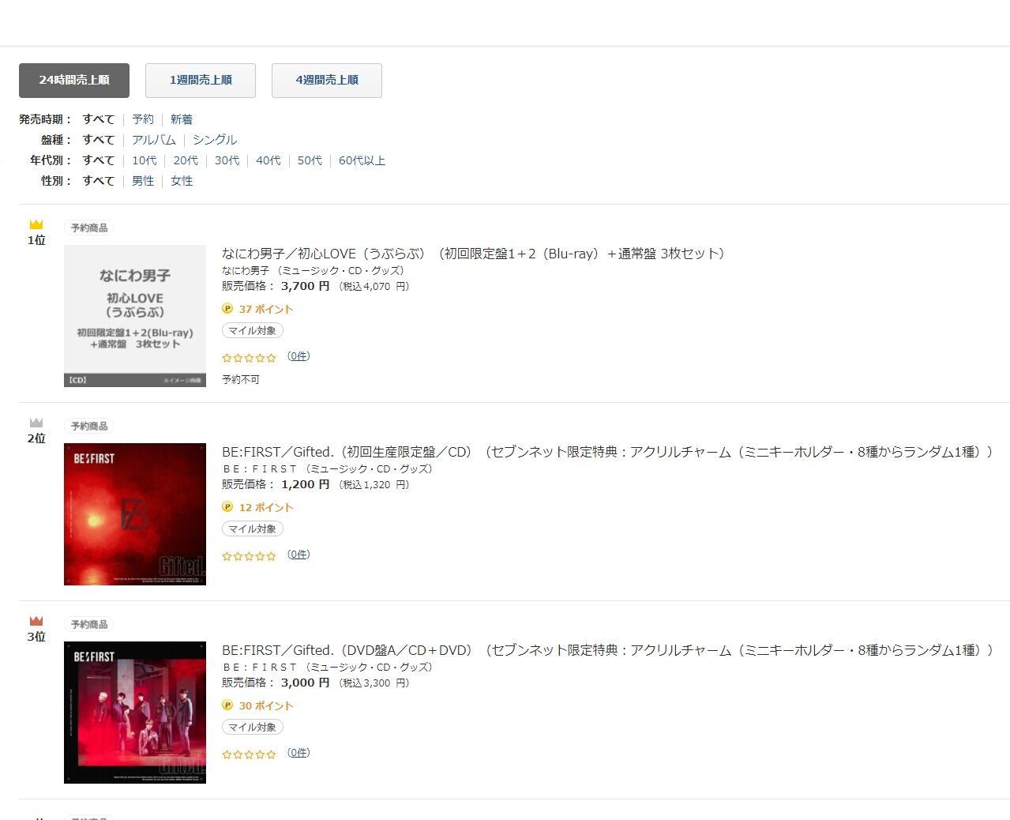Click gold crown icon for 1位
The image size is (1010, 820).
[36, 224]
